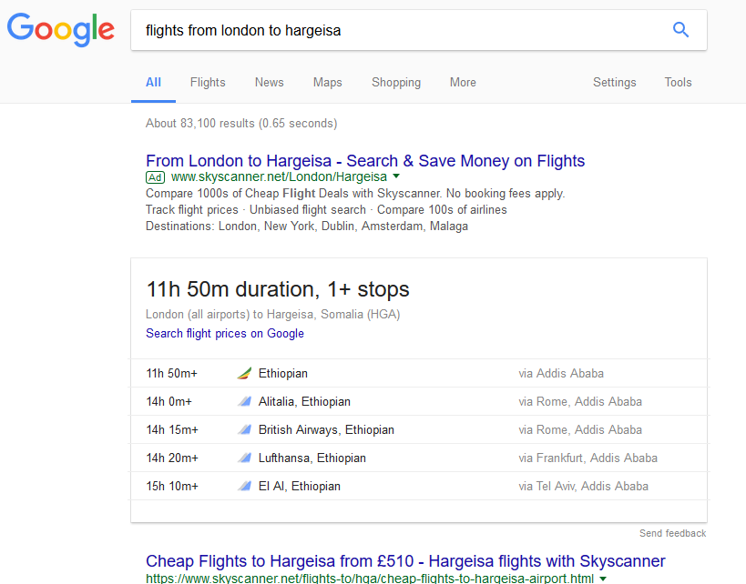Screen dimensions: 746x584
Task: Click the green Ad badge
Action: (155, 177)
